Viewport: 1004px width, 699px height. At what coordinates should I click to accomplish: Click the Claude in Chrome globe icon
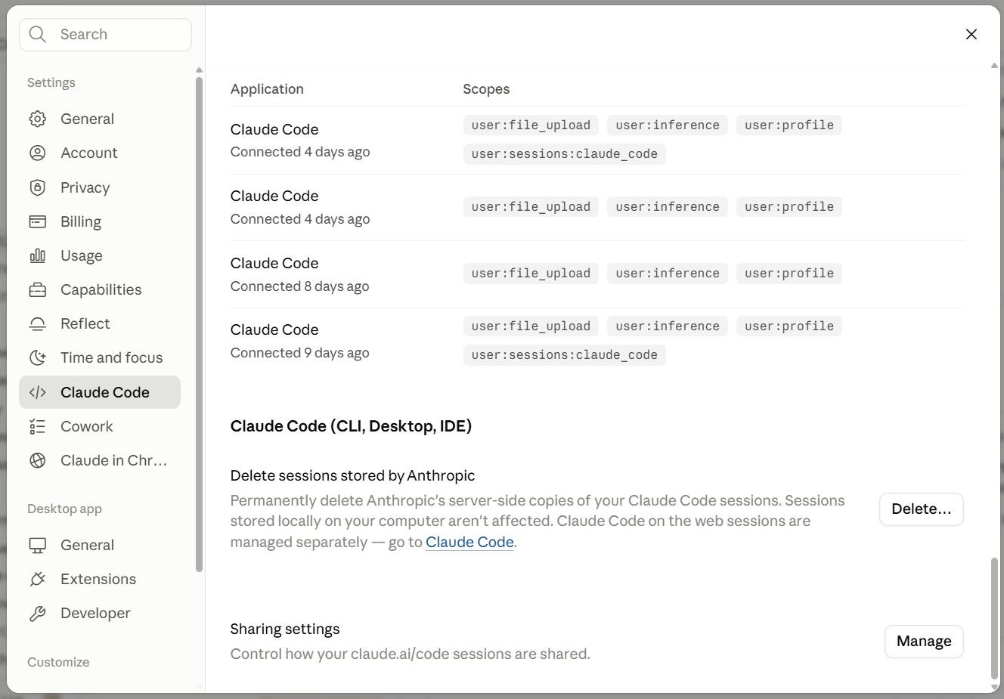37,460
